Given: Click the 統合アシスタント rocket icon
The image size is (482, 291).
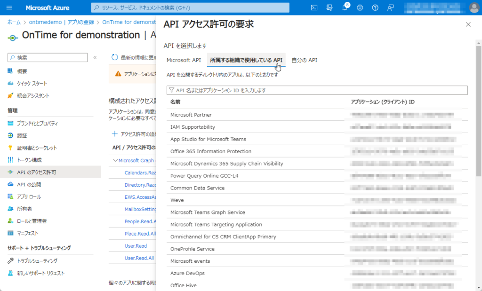Looking at the screenshot, I should tap(10, 95).
